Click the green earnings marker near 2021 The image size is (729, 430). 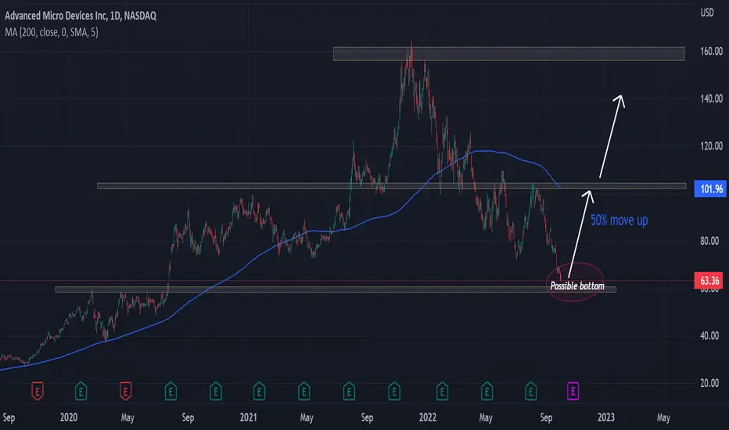click(260, 391)
